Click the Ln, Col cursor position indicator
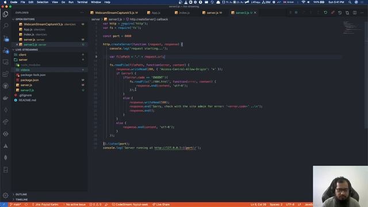368x207 pixels. [258, 205]
